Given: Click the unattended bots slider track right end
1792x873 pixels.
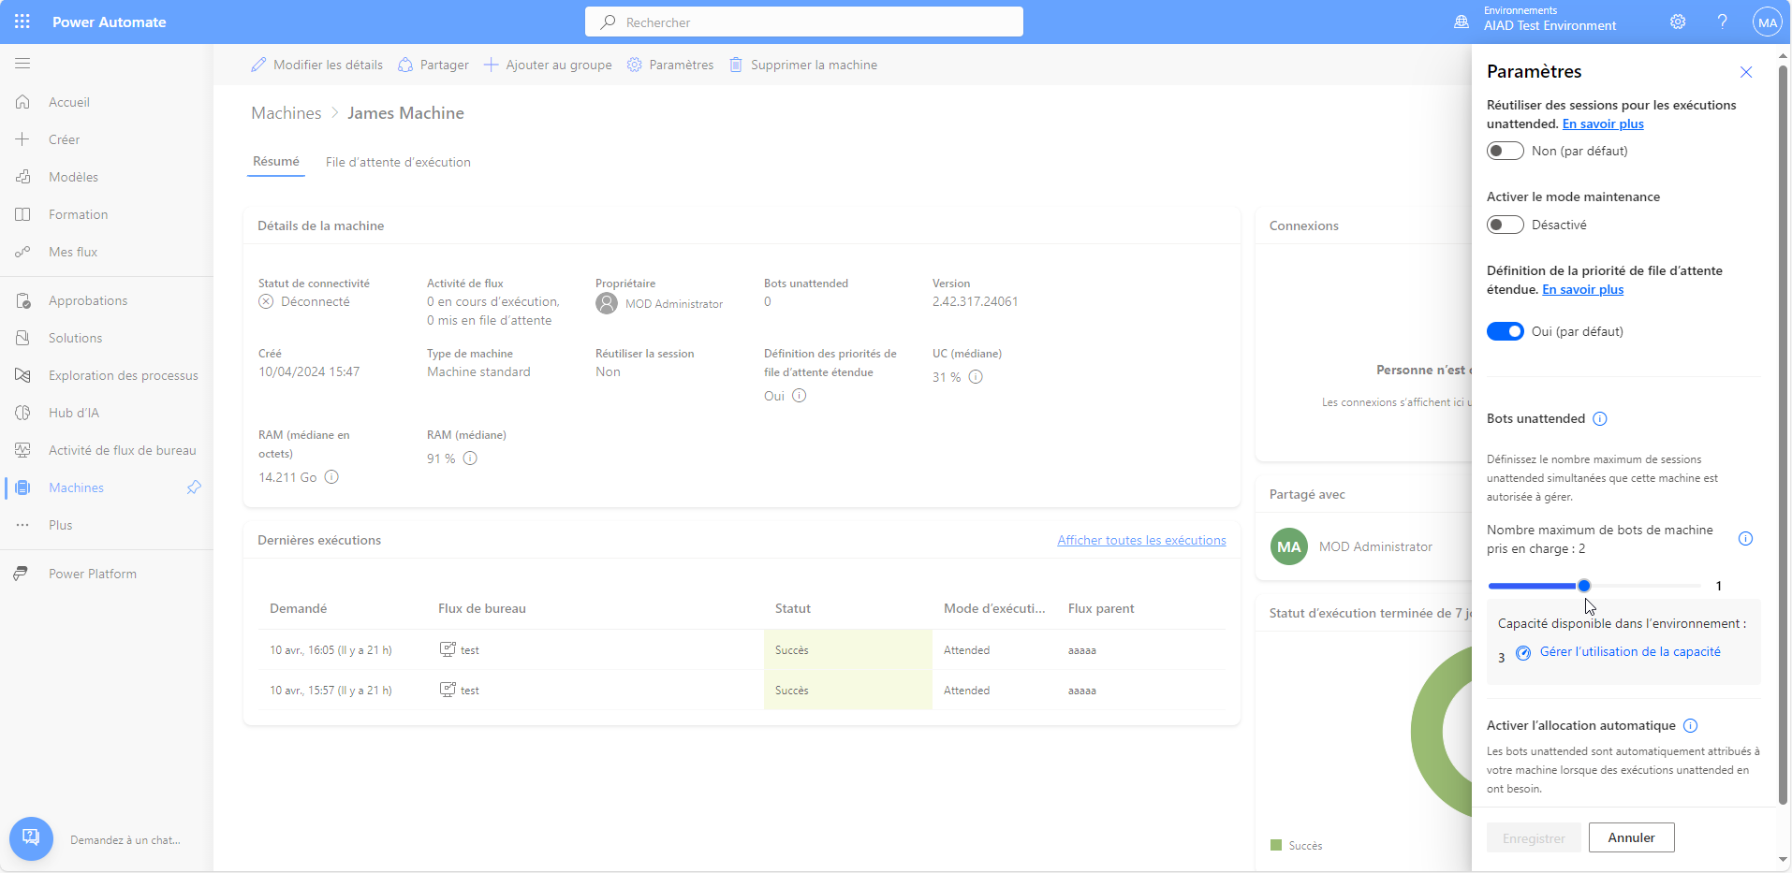Looking at the screenshot, I should click(x=1697, y=586).
